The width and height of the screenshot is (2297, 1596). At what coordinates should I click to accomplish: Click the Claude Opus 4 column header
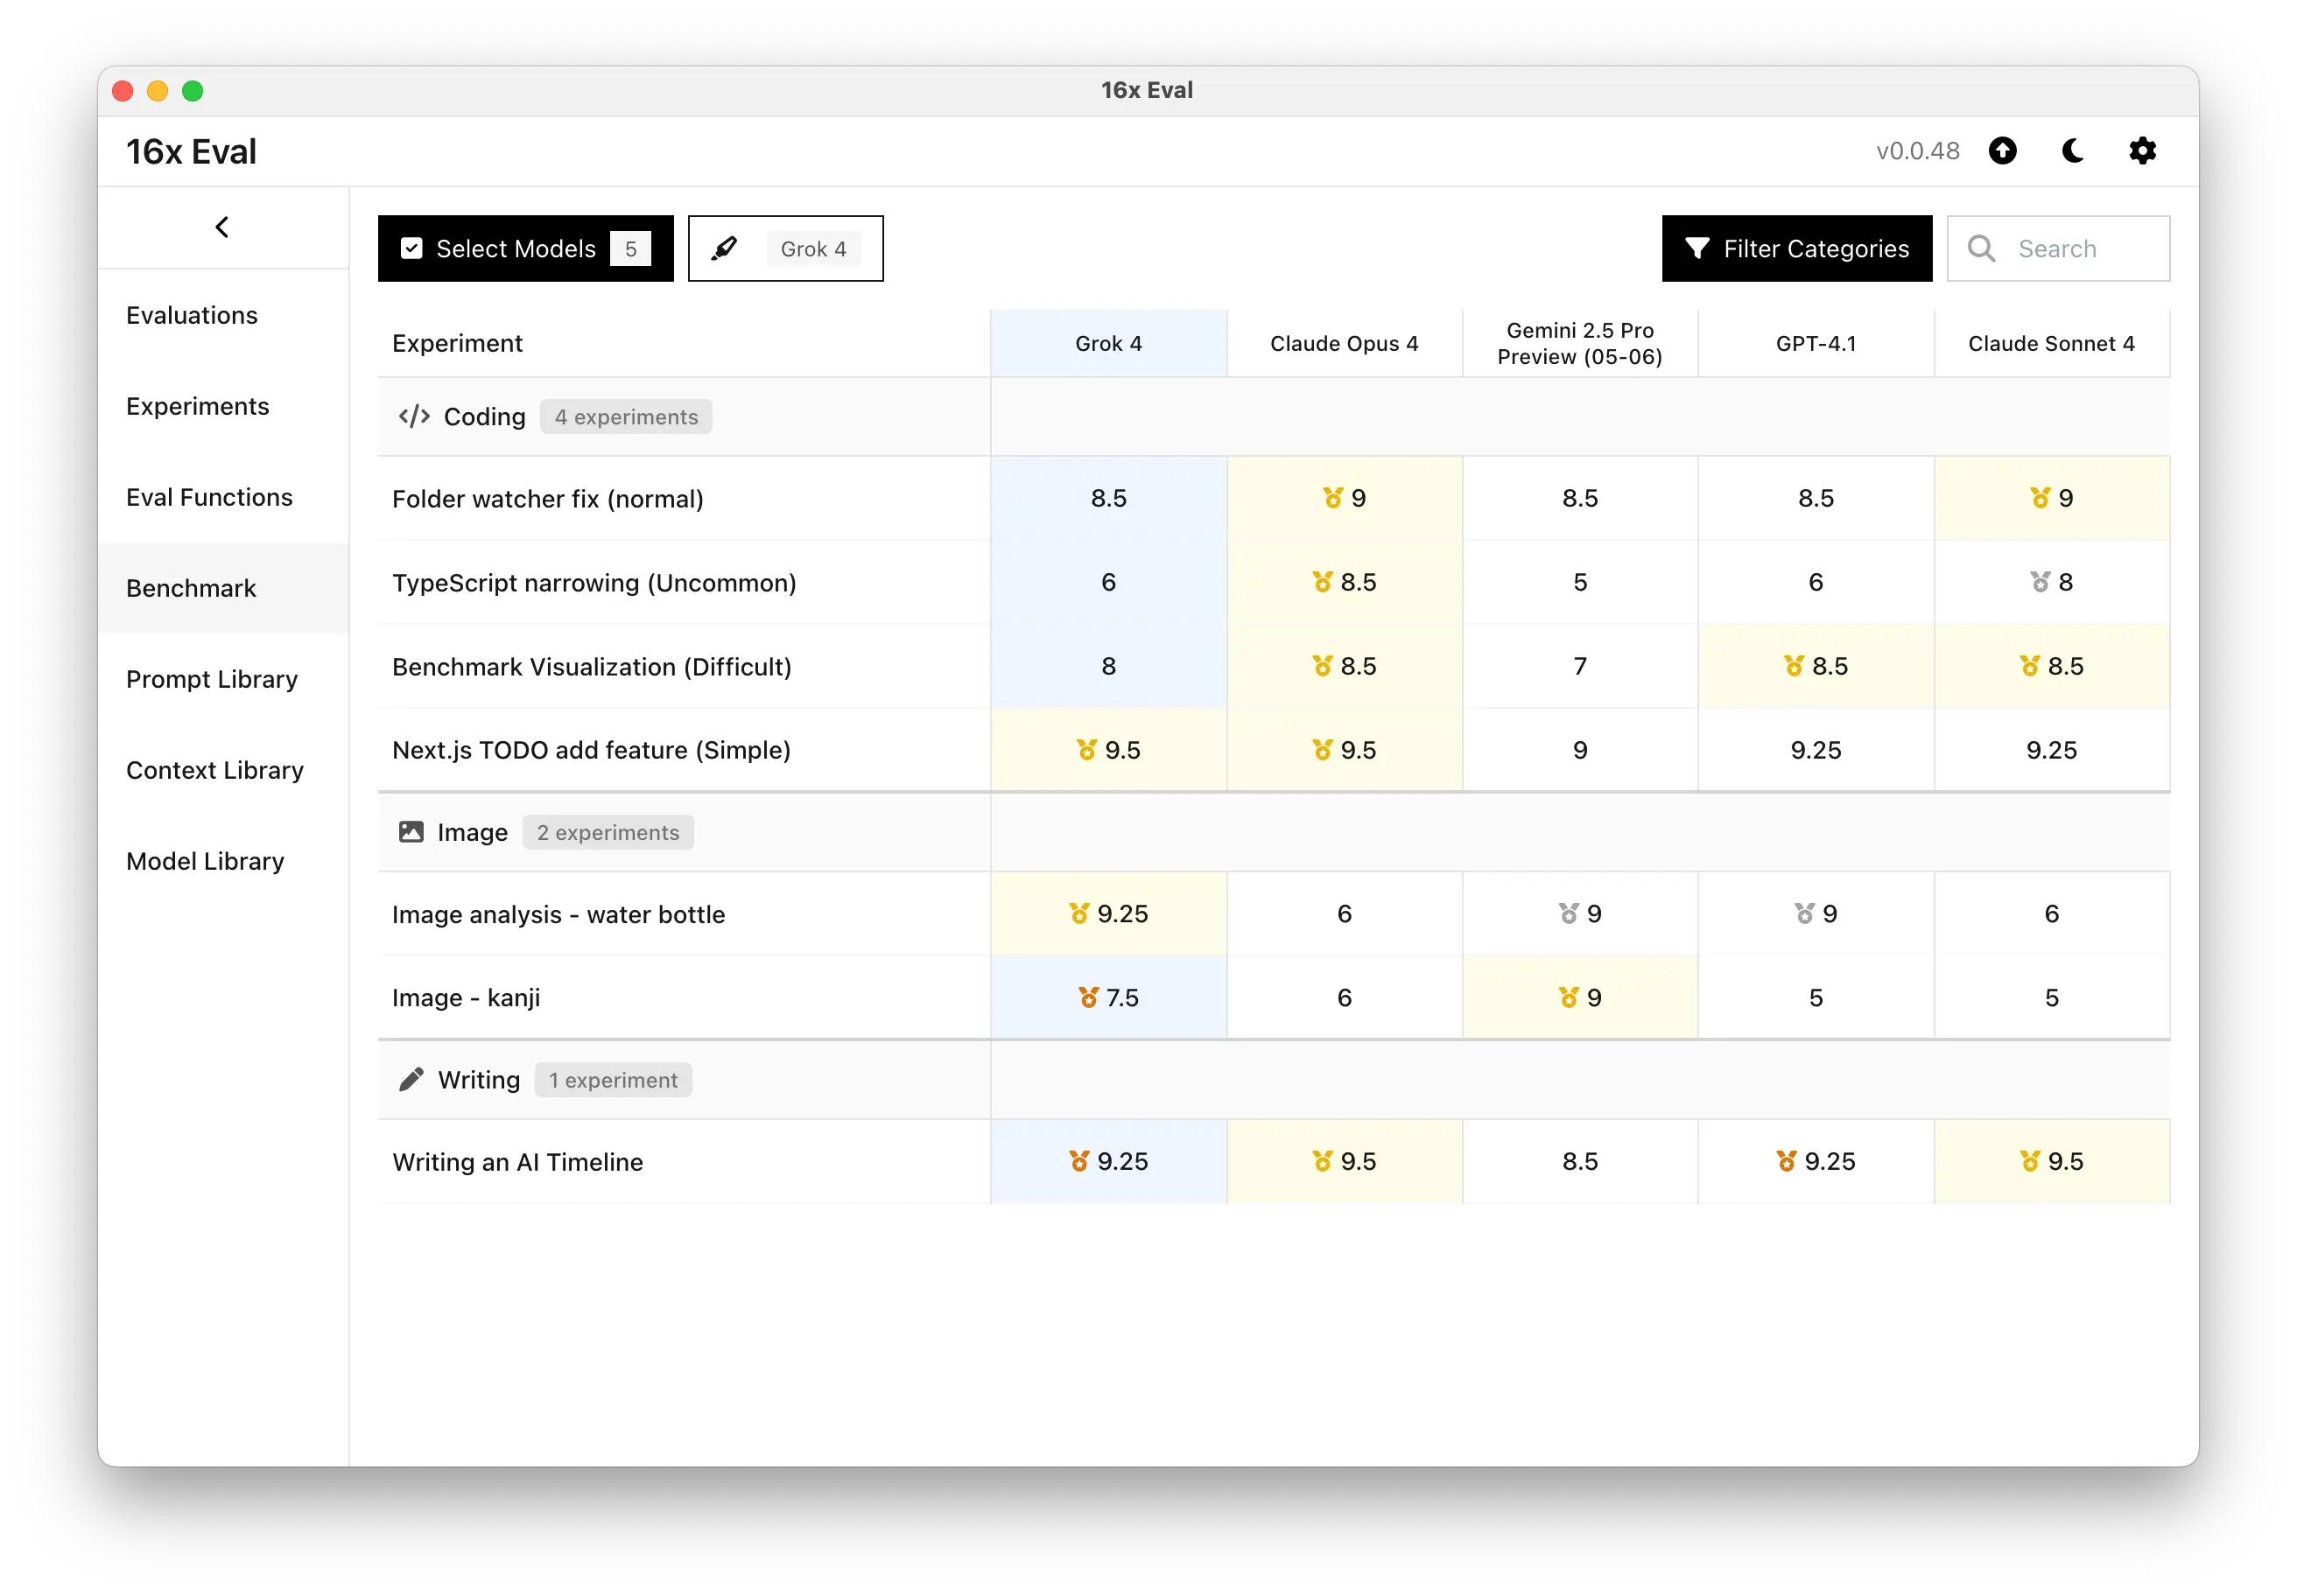coord(1344,343)
